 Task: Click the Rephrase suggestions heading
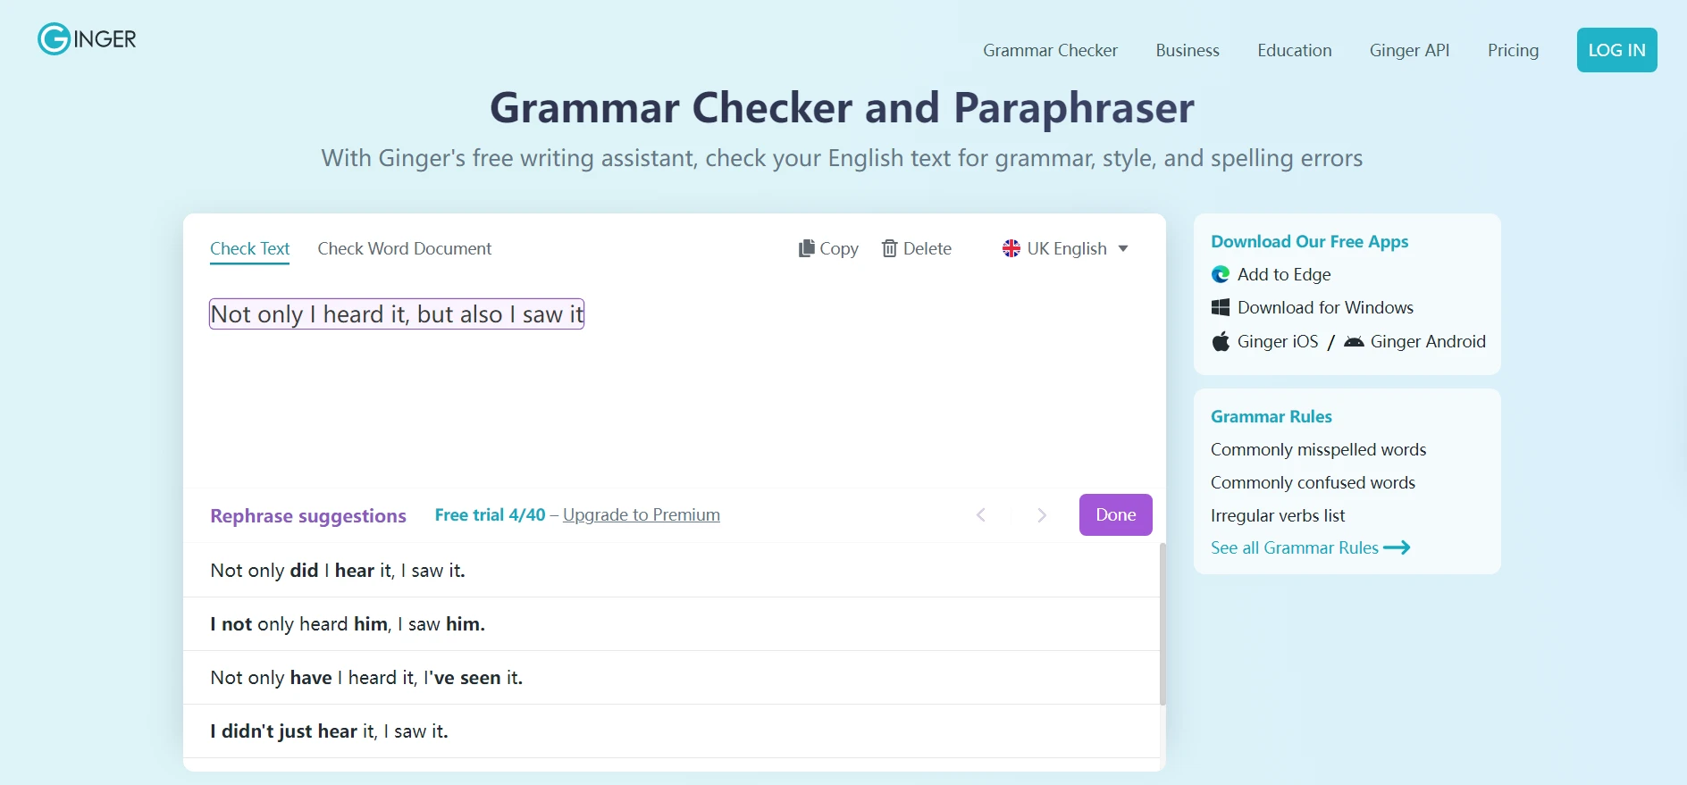tap(308, 515)
